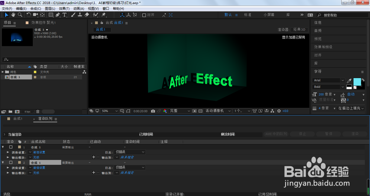Open the 完整 resolution dropdown

pos(180,111)
